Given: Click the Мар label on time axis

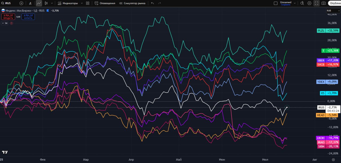Looking at the screenshot, I should (86, 160).
